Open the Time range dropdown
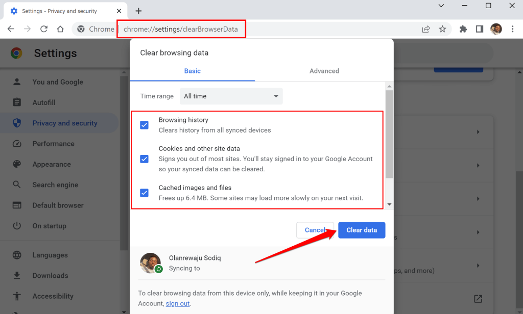The image size is (523, 314). coord(231,96)
